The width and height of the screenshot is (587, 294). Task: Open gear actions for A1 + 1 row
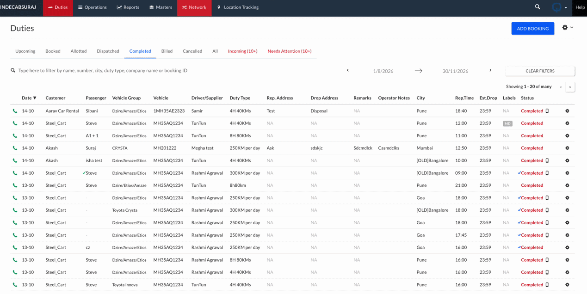click(567, 136)
